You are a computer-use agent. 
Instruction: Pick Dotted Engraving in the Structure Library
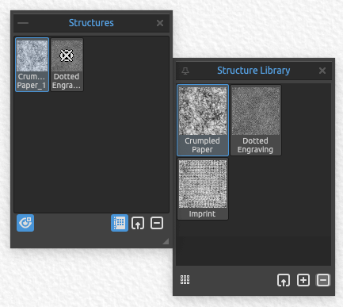pyautogui.click(x=256, y=121)
